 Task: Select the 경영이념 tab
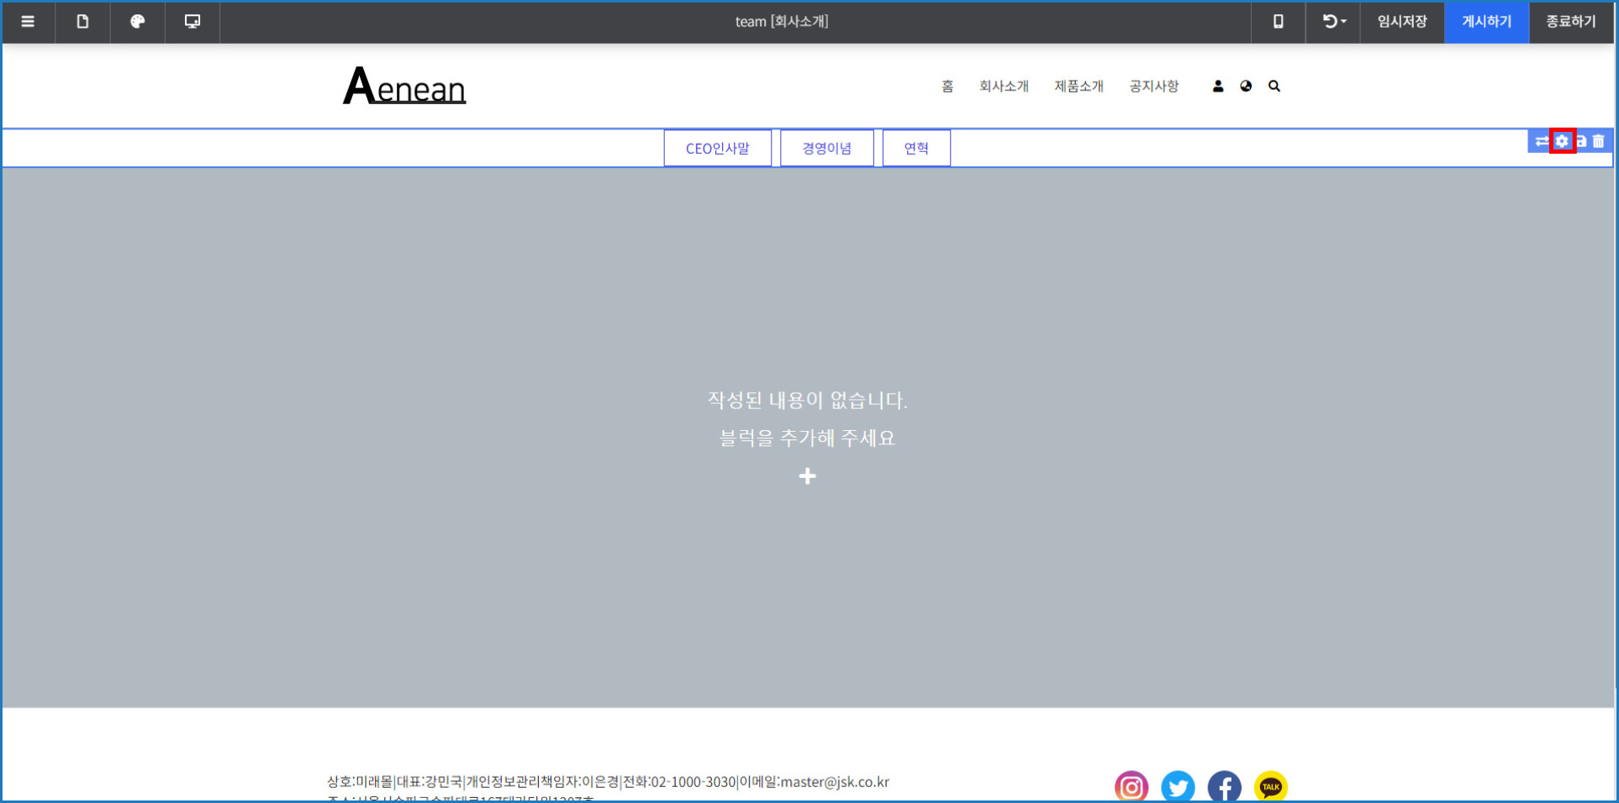point(826,149)
